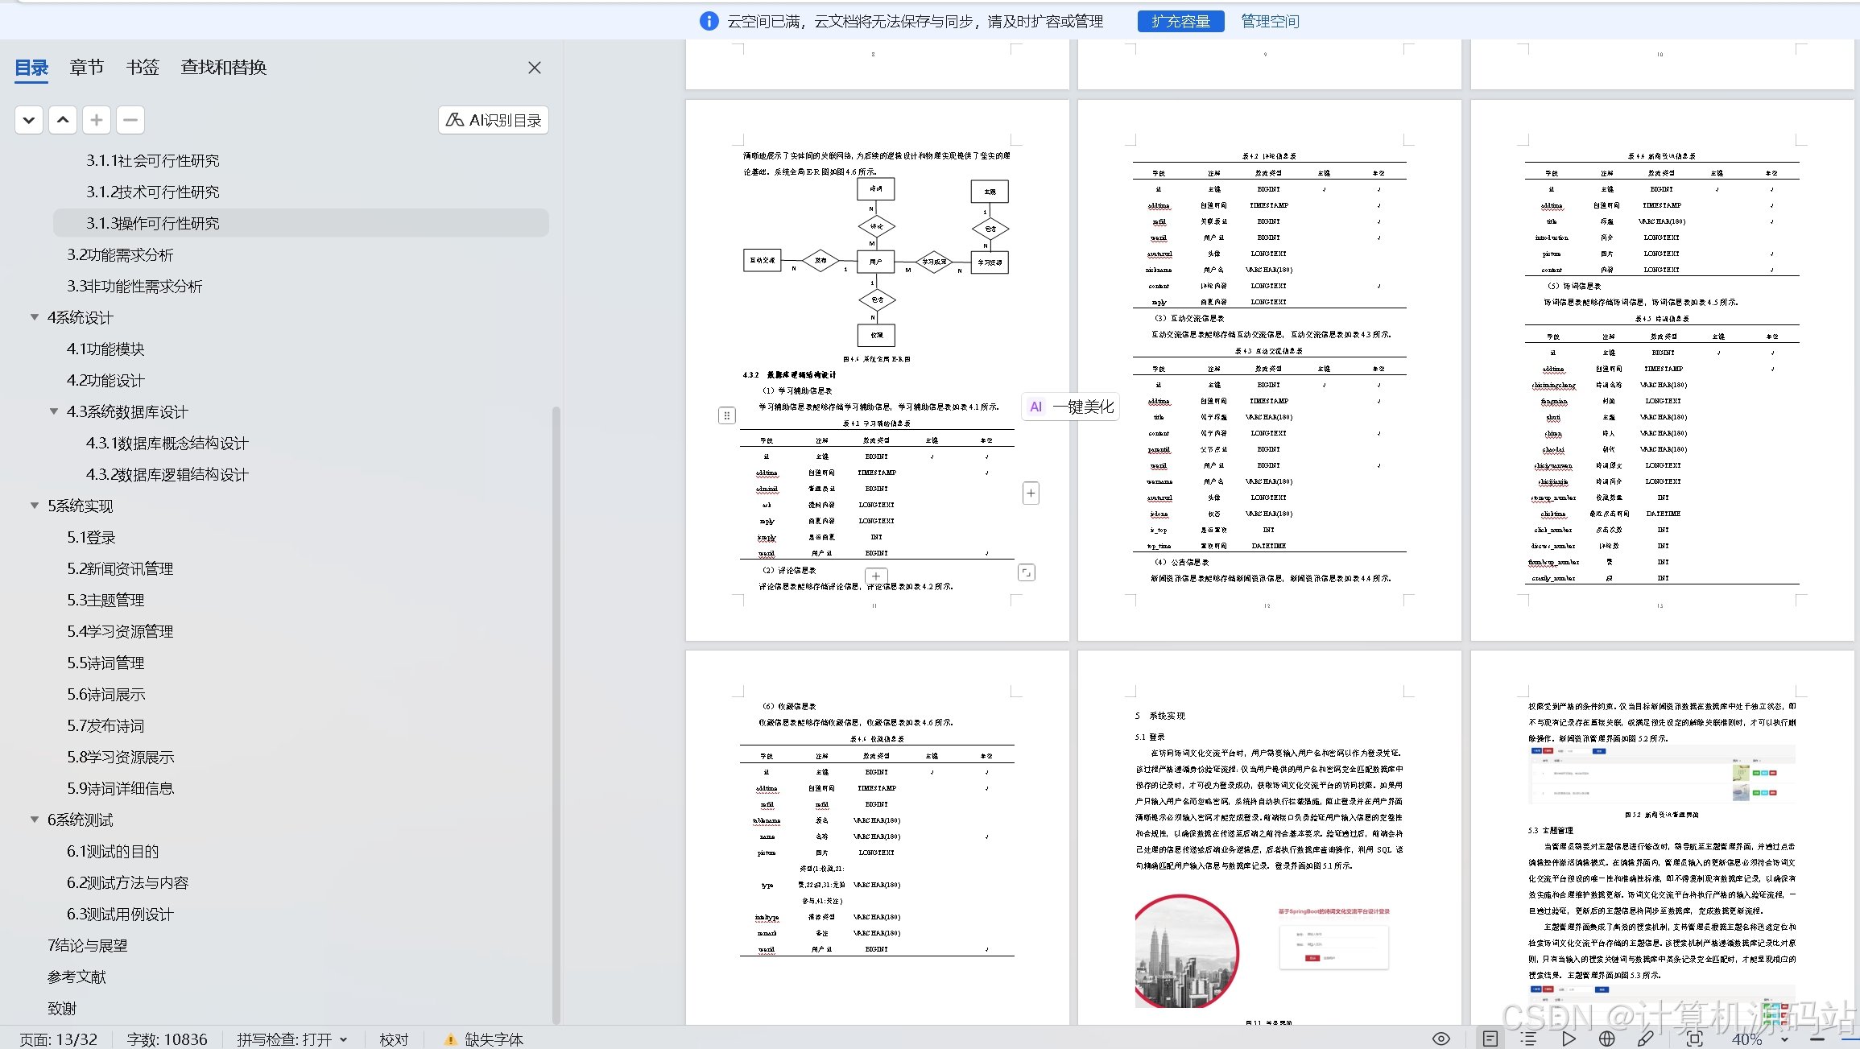Go to 3.1.1社会可行性研究 heading
The width and height of the screenshot is (1860, 1049).
pos(153,161)
